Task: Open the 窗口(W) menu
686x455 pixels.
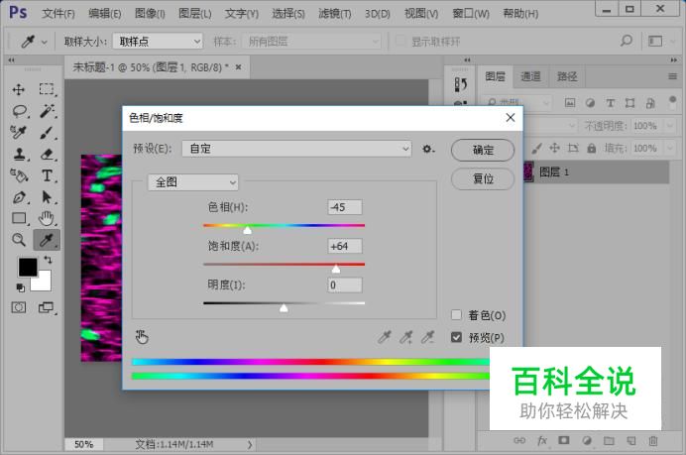Action: pyautogui.click(x=471, y=14)
